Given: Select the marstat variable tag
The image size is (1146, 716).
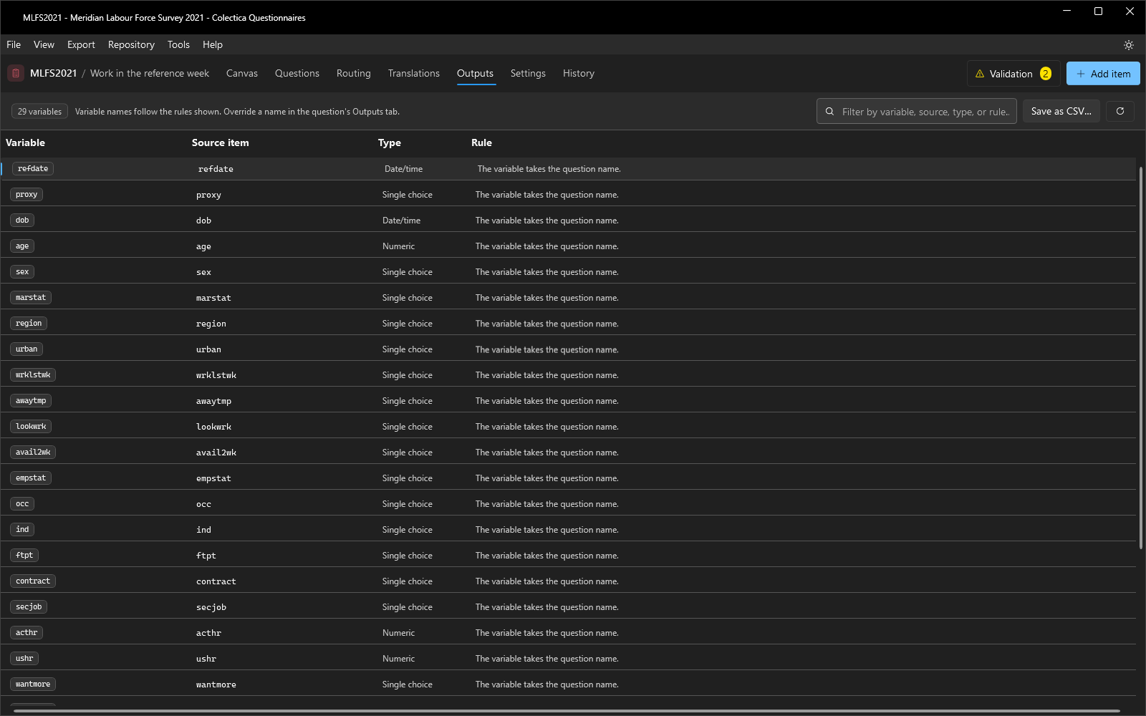Looking at the screenshot, I should [31, 298].
